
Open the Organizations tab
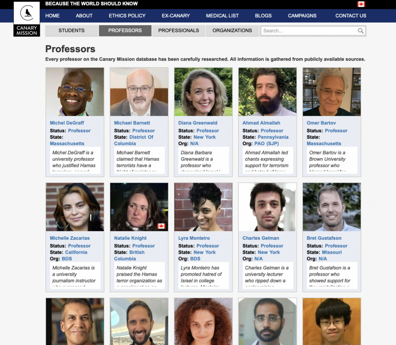pyautogui.click(x=232, y=31)
